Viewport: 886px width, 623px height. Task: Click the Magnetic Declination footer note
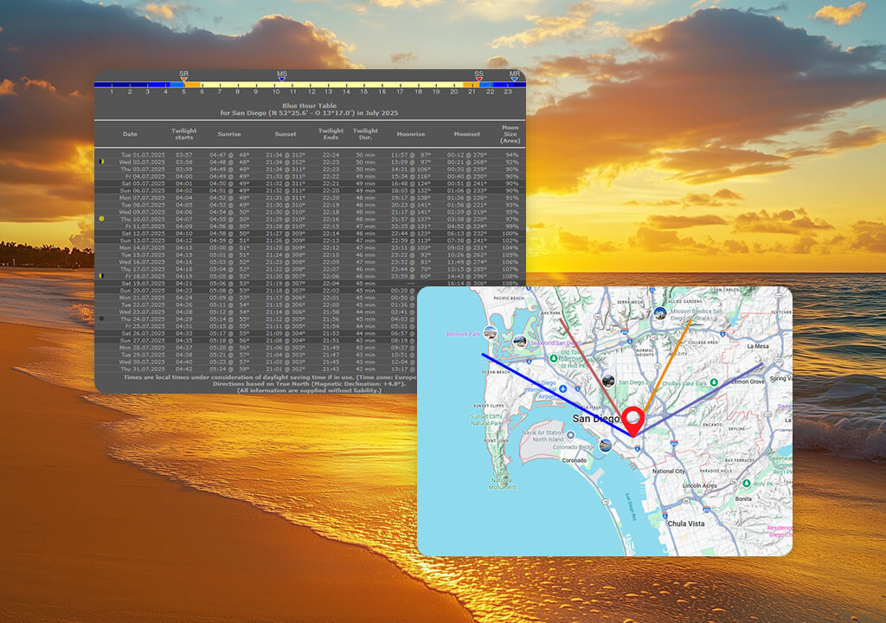309,383
